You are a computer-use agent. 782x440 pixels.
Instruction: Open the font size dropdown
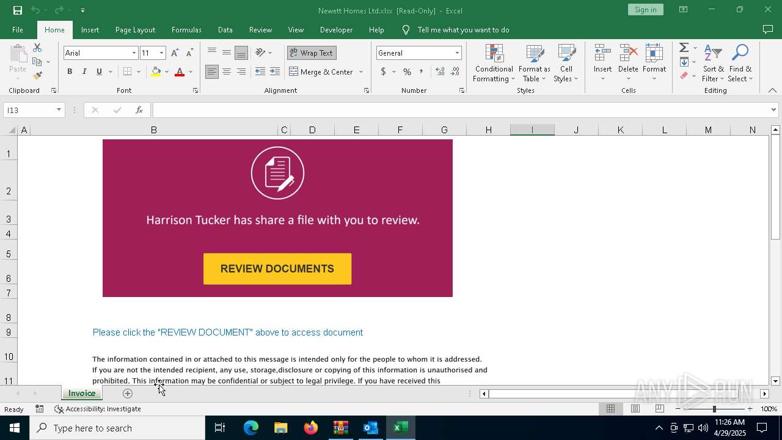tap(161, 53)
